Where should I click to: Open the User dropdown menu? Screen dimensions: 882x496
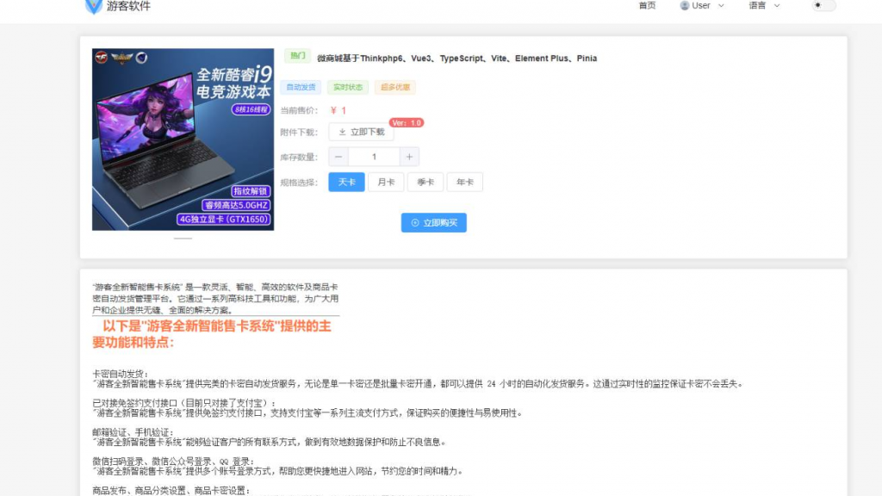pos(701,5)
